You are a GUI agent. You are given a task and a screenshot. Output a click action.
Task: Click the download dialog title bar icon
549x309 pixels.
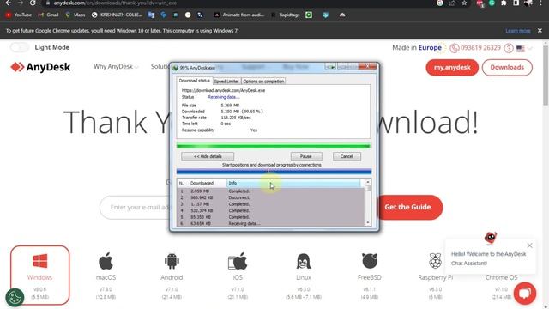pyautogui.click(x=175, y=68)
